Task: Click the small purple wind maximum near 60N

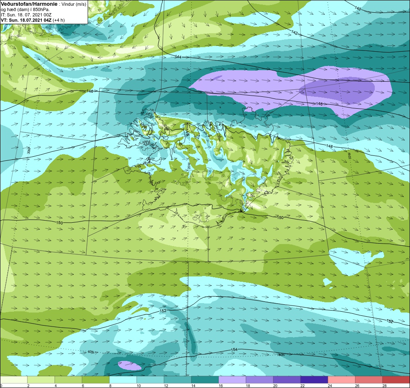Action: (x=130, y=365)
